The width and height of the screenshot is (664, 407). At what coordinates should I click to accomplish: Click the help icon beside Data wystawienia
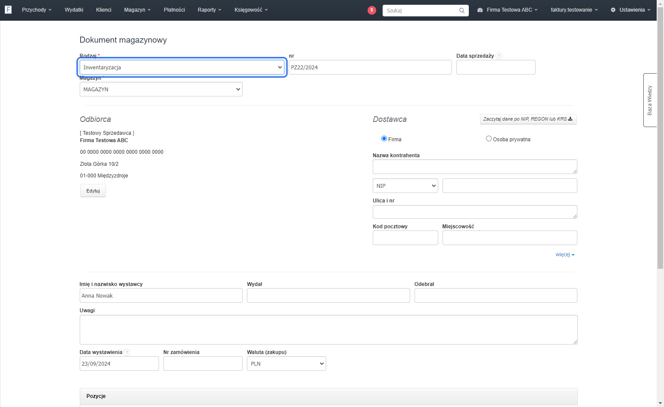click(127, 352)
